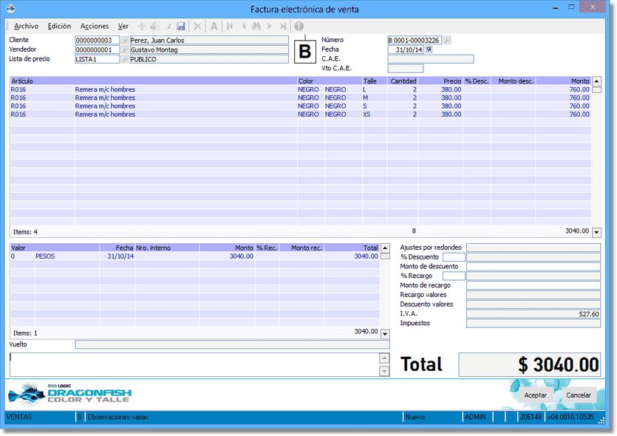The width and height of the screenshot is (617, 436).
Task: Click the Vendedor lookup magnifier icon
Action: pyautogui.click(x=125, y=50)
